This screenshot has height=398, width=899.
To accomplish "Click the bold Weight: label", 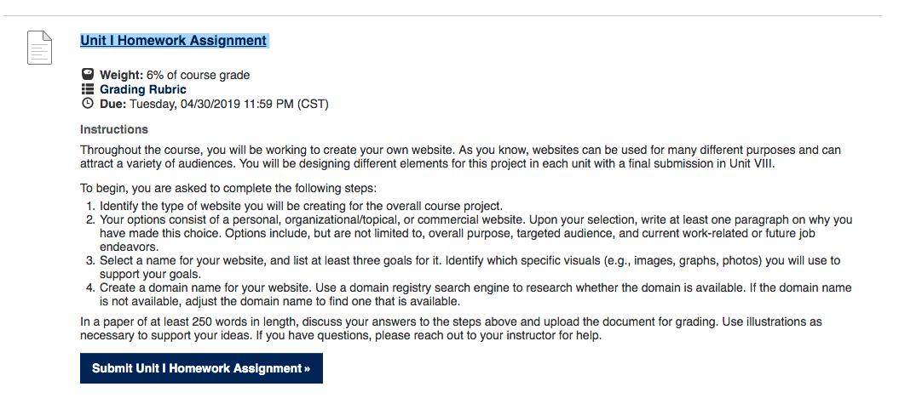I will click(122, 75).
